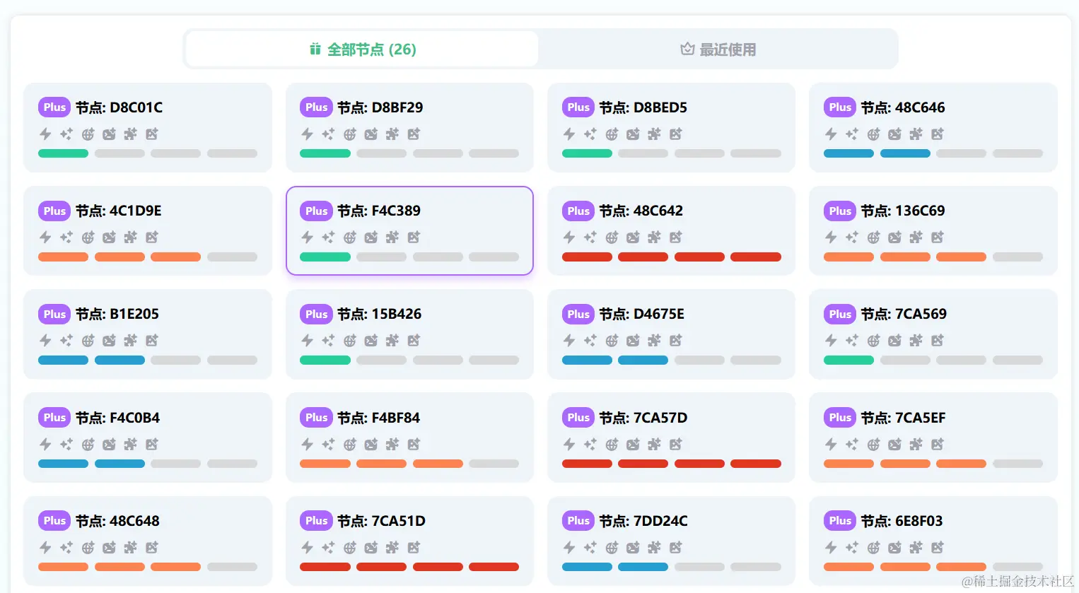Screen dimensions: 1079x593
Task: Click the globe icon on node F4C389
Action: (349, 237)
